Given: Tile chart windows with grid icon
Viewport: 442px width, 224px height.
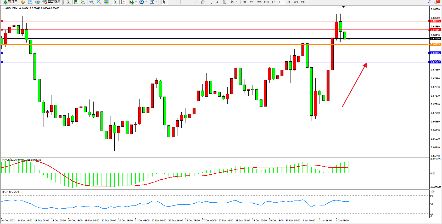Looking at the screenshot, I should click(106, 2).
